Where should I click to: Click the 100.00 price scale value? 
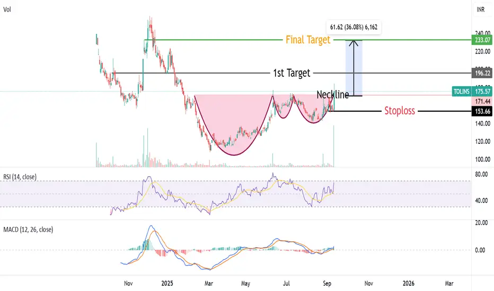coord(483,159)
